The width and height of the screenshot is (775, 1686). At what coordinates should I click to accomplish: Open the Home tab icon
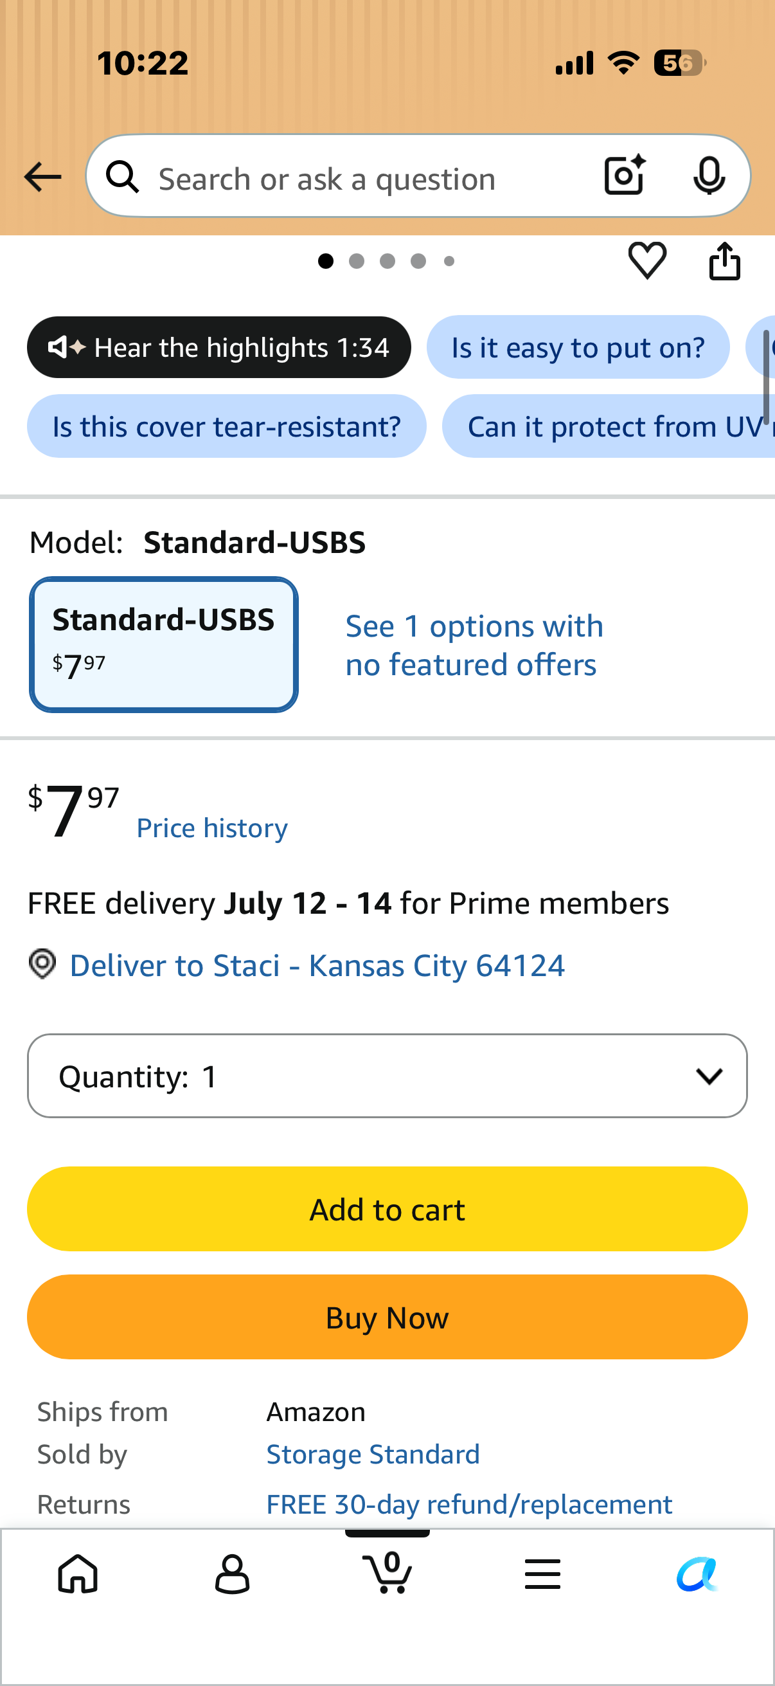78,1573
